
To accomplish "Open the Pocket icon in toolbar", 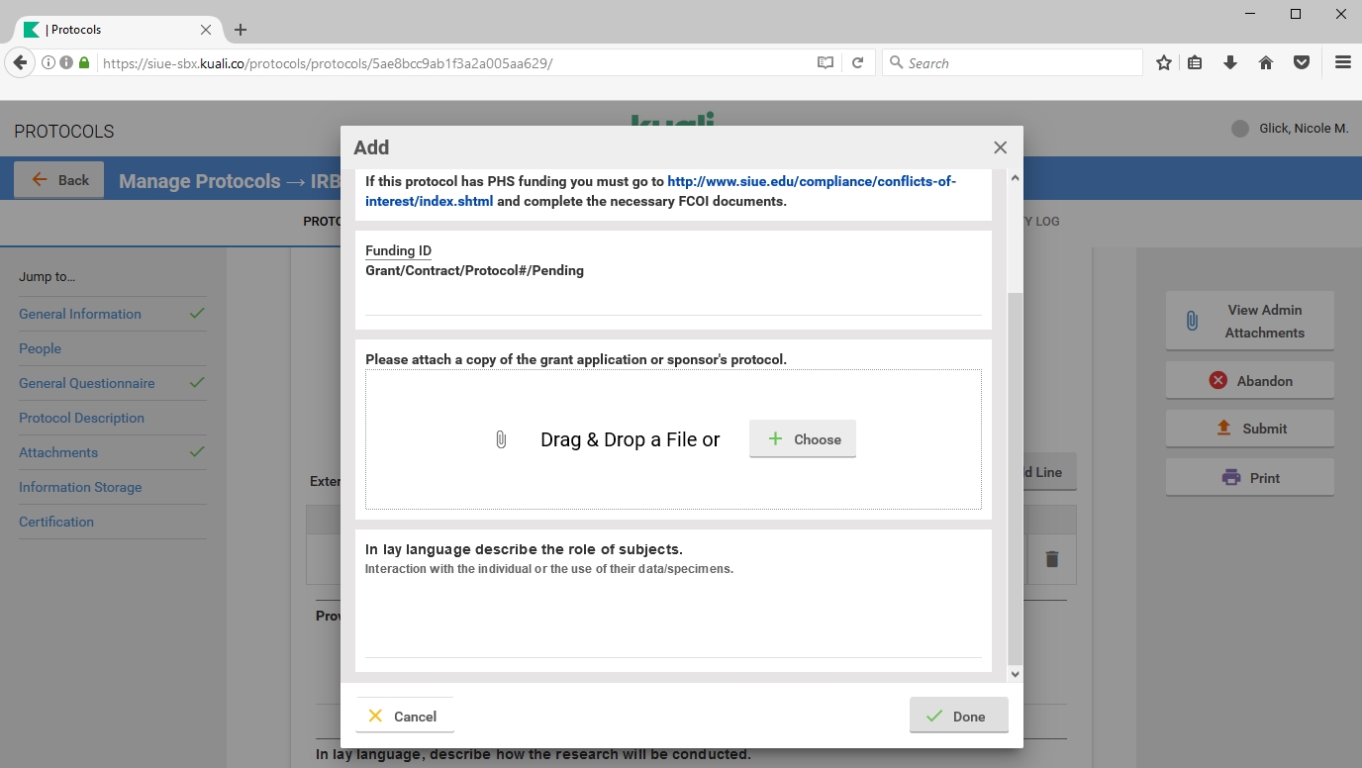I will (1302, 62).
